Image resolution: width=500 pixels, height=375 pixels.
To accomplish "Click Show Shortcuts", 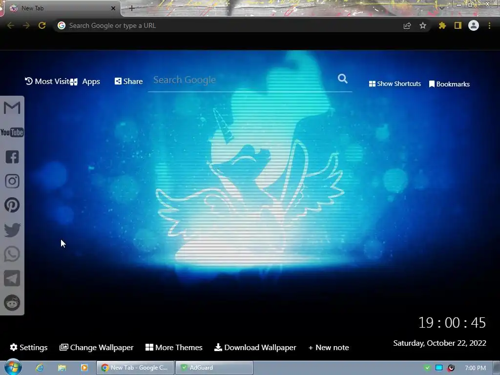I will point(395,84).
